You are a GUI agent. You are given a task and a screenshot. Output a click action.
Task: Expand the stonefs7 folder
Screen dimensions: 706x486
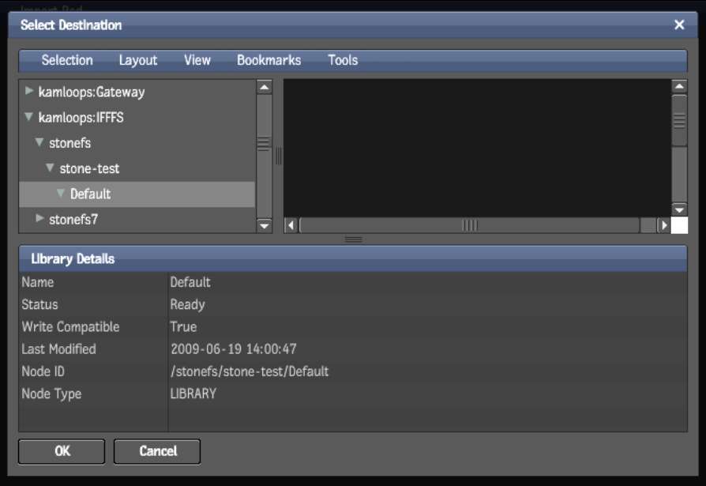[x=40, y=219]
